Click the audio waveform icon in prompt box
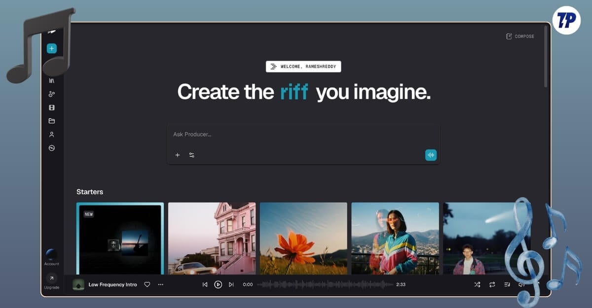 point(431,155)
